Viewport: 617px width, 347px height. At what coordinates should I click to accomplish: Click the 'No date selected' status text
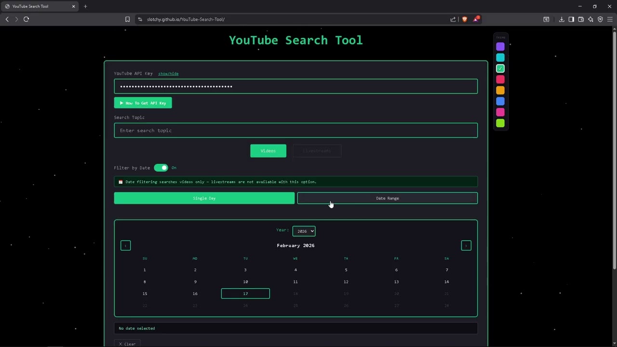137,328
